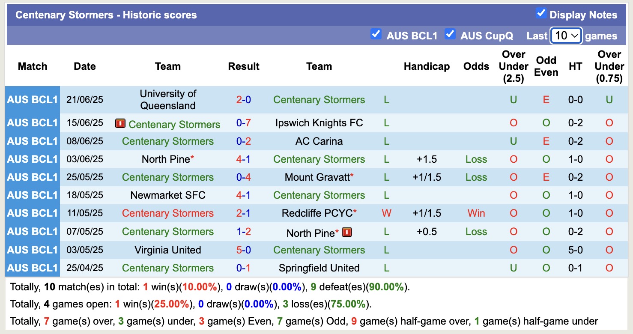Click the Handicap column header
The width and height of the screenshot is (633, 334).
click(x=426, y=66)
